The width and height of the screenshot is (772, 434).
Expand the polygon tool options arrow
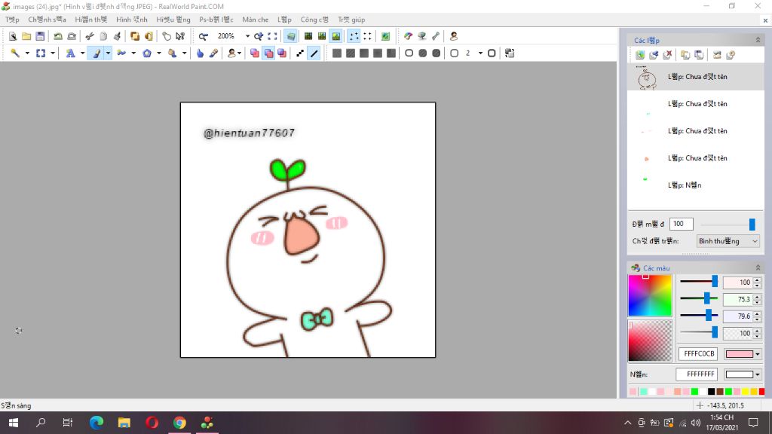158,53
